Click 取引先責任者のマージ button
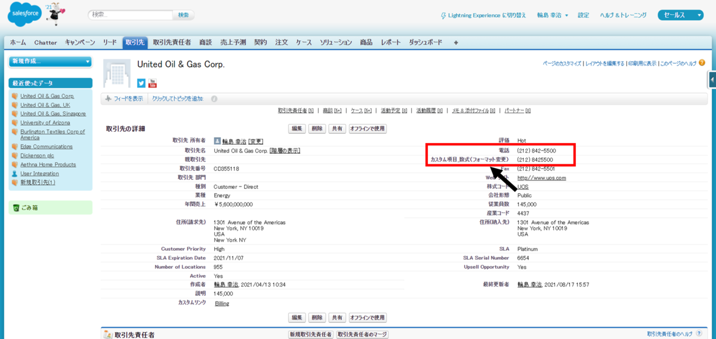 tap(363, 335)
